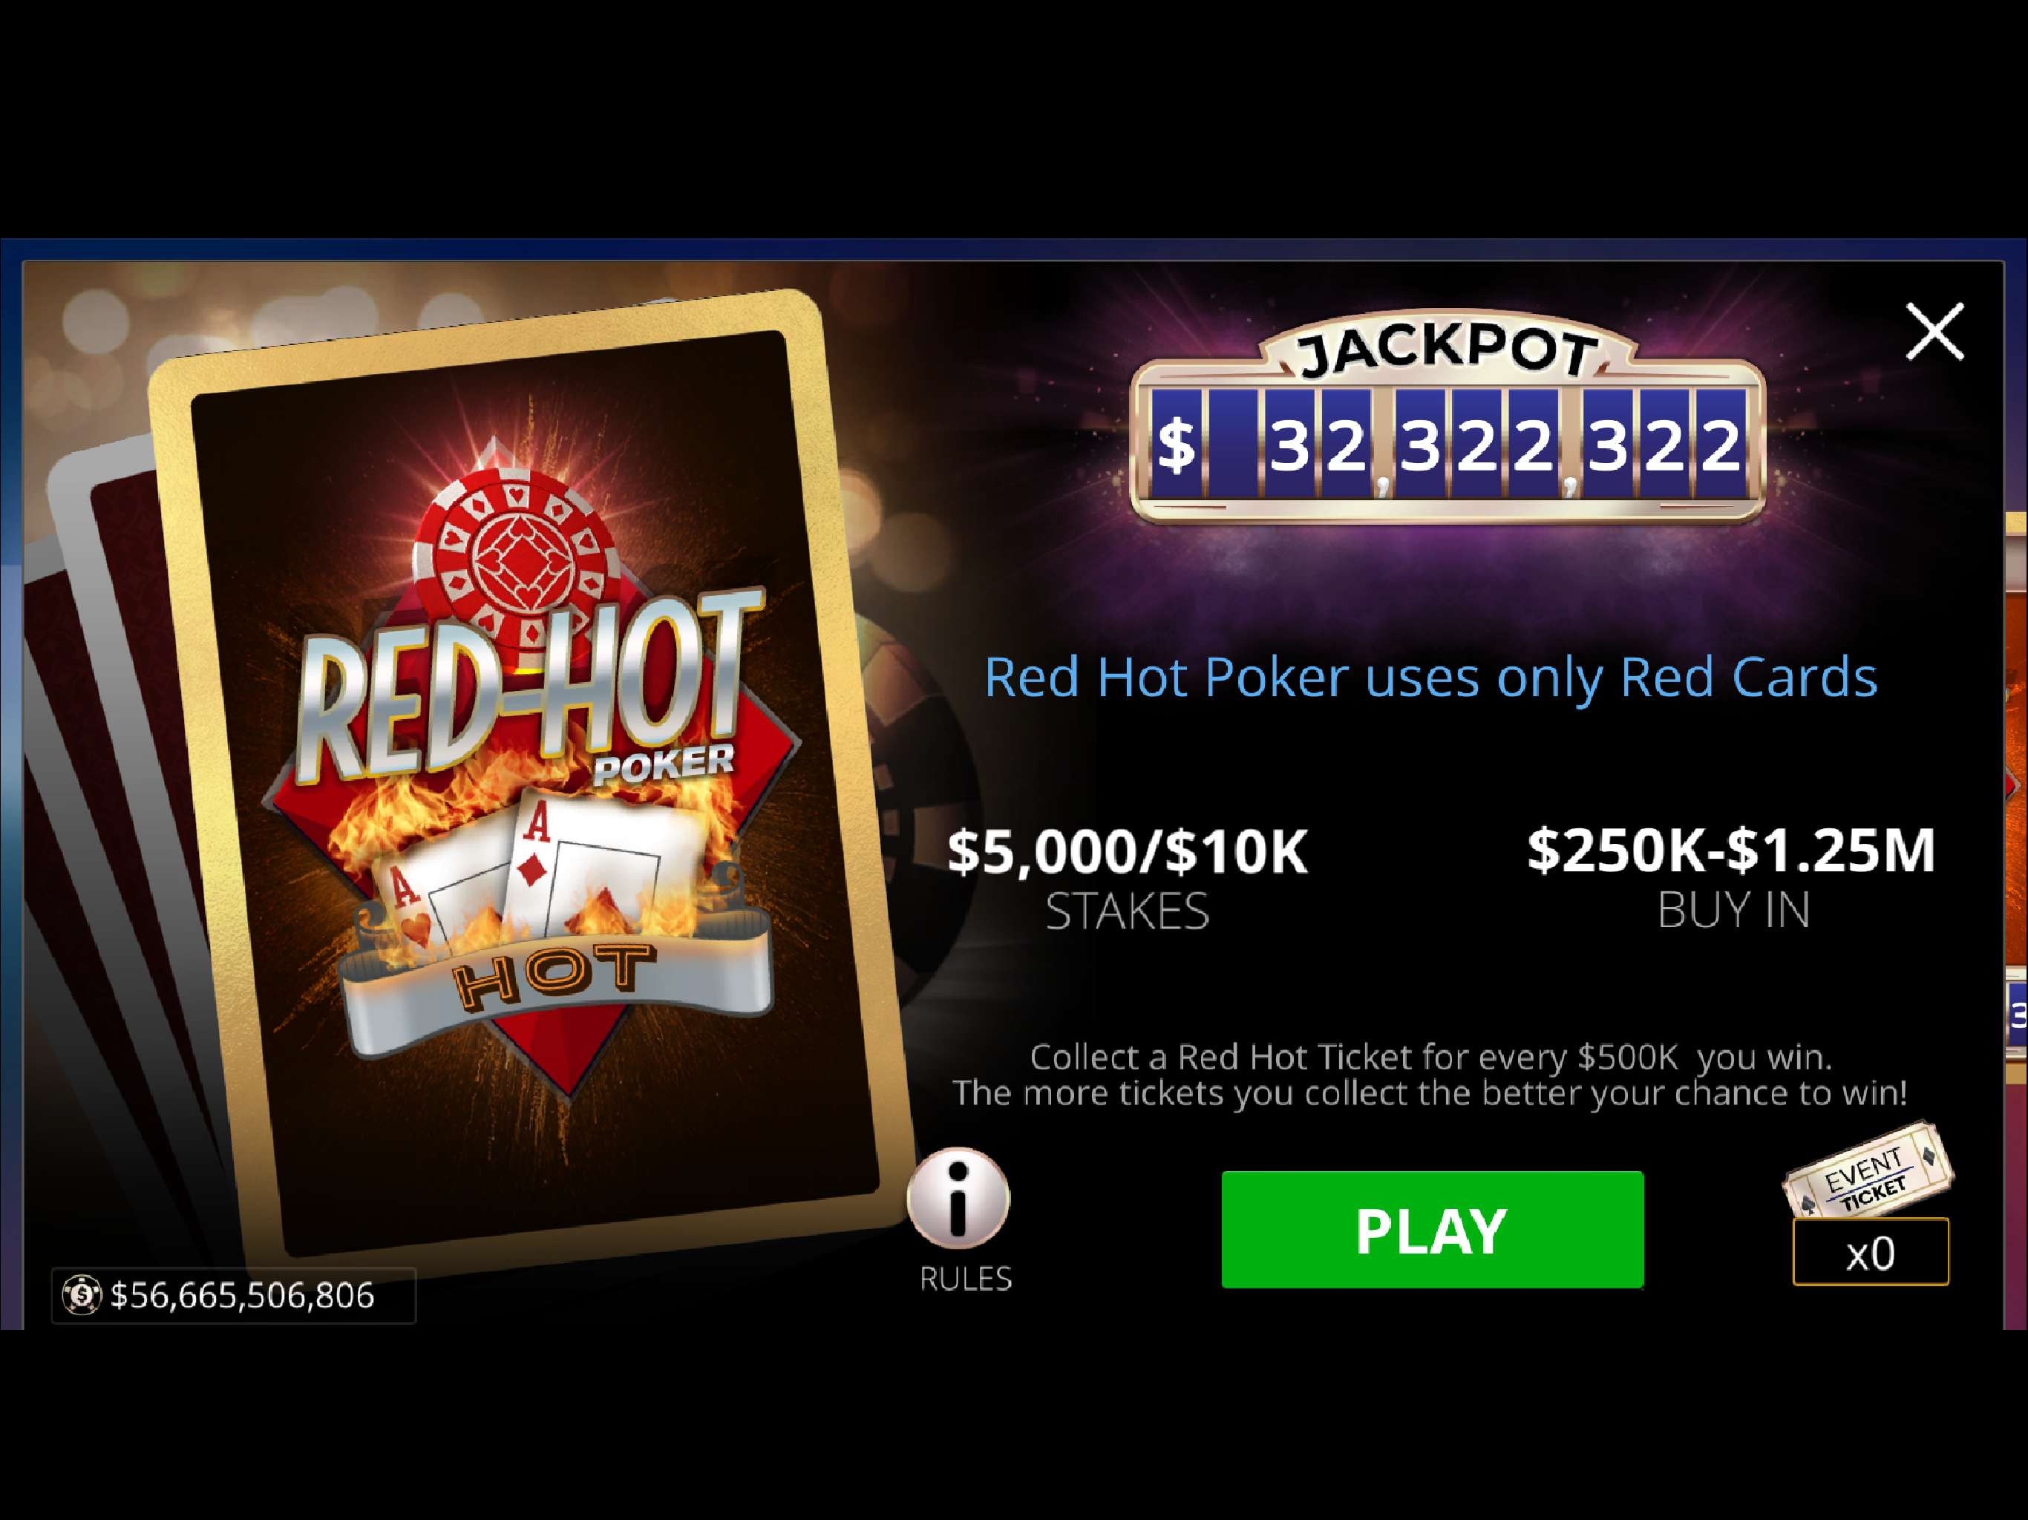Tap the HOT ribbon banner
This screenshot has height=1520, width=2028.
[x=557, y=986]
